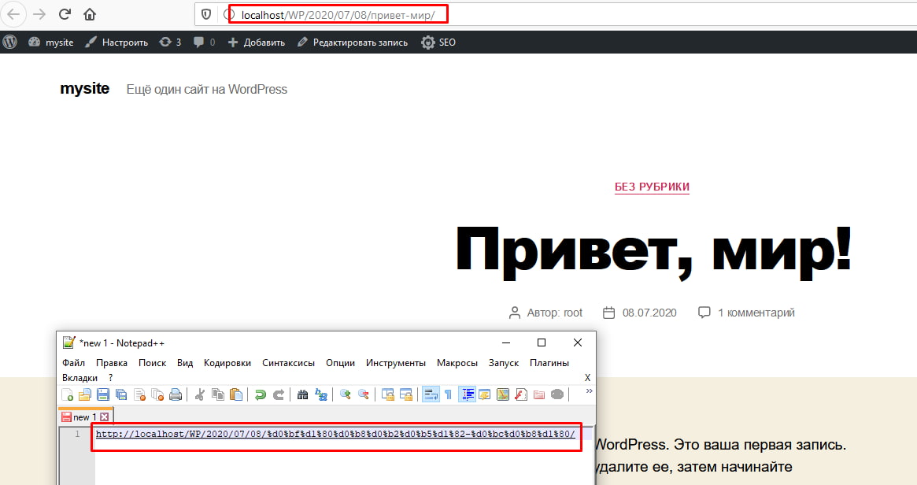Click Notepad++ Paste clipboard icon
Screen dimensions: 917x485
pos(235,395)
